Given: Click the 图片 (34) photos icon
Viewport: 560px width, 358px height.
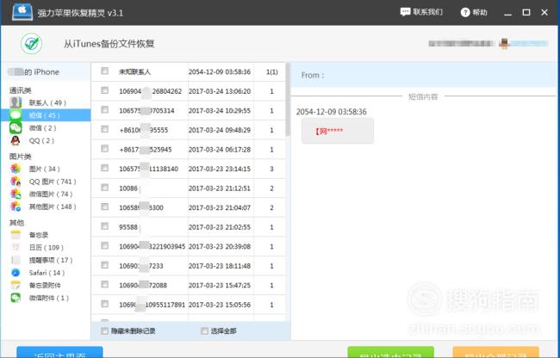Looking at the screenshot, I should point(16,169).
